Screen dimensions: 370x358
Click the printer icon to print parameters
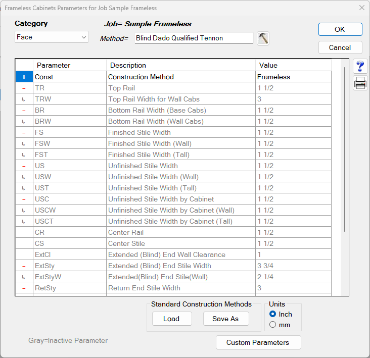[360, 84]
